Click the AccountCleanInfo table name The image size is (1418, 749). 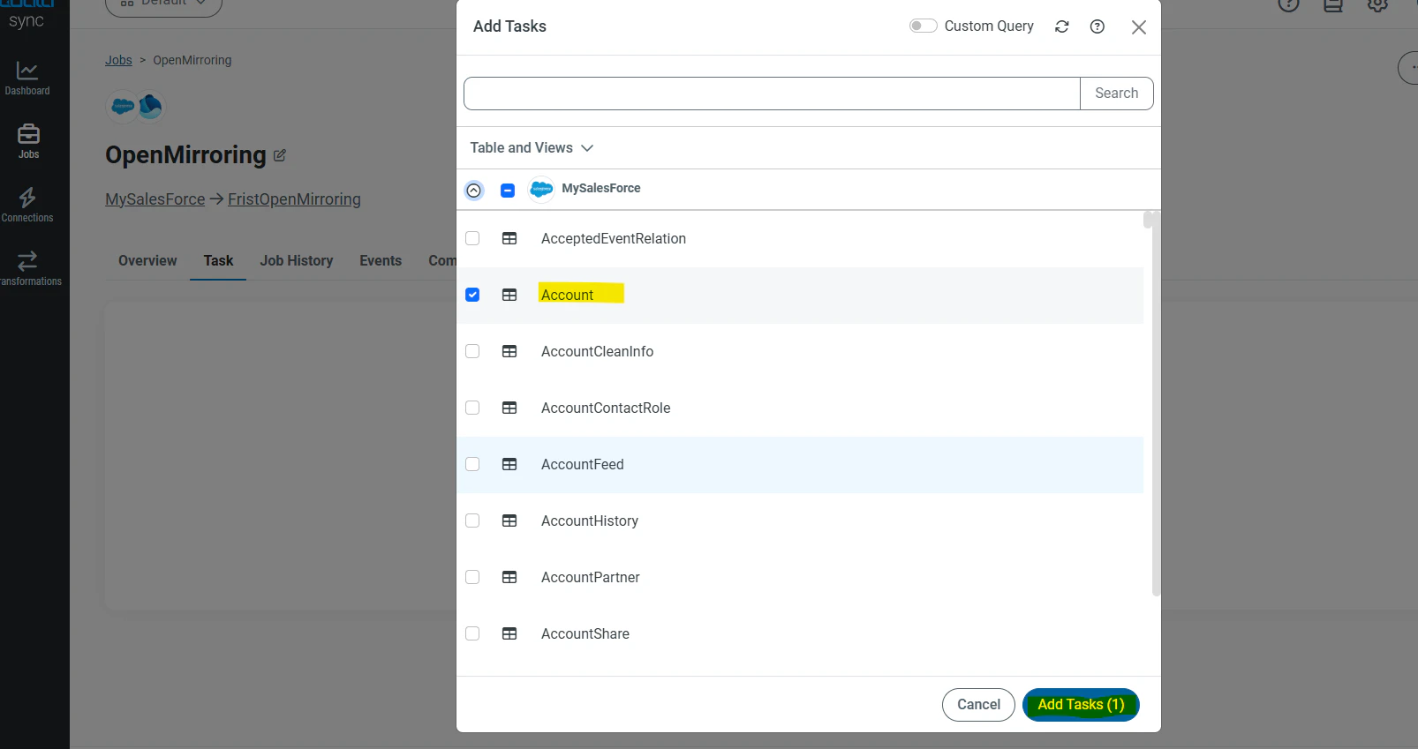(598, 352)
